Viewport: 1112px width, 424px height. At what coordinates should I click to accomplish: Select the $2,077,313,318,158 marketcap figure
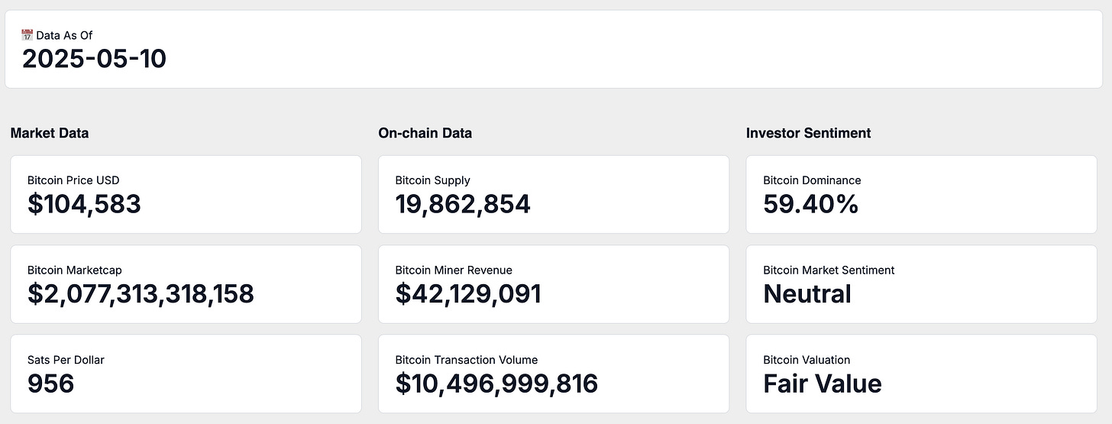tap(141, 293)
